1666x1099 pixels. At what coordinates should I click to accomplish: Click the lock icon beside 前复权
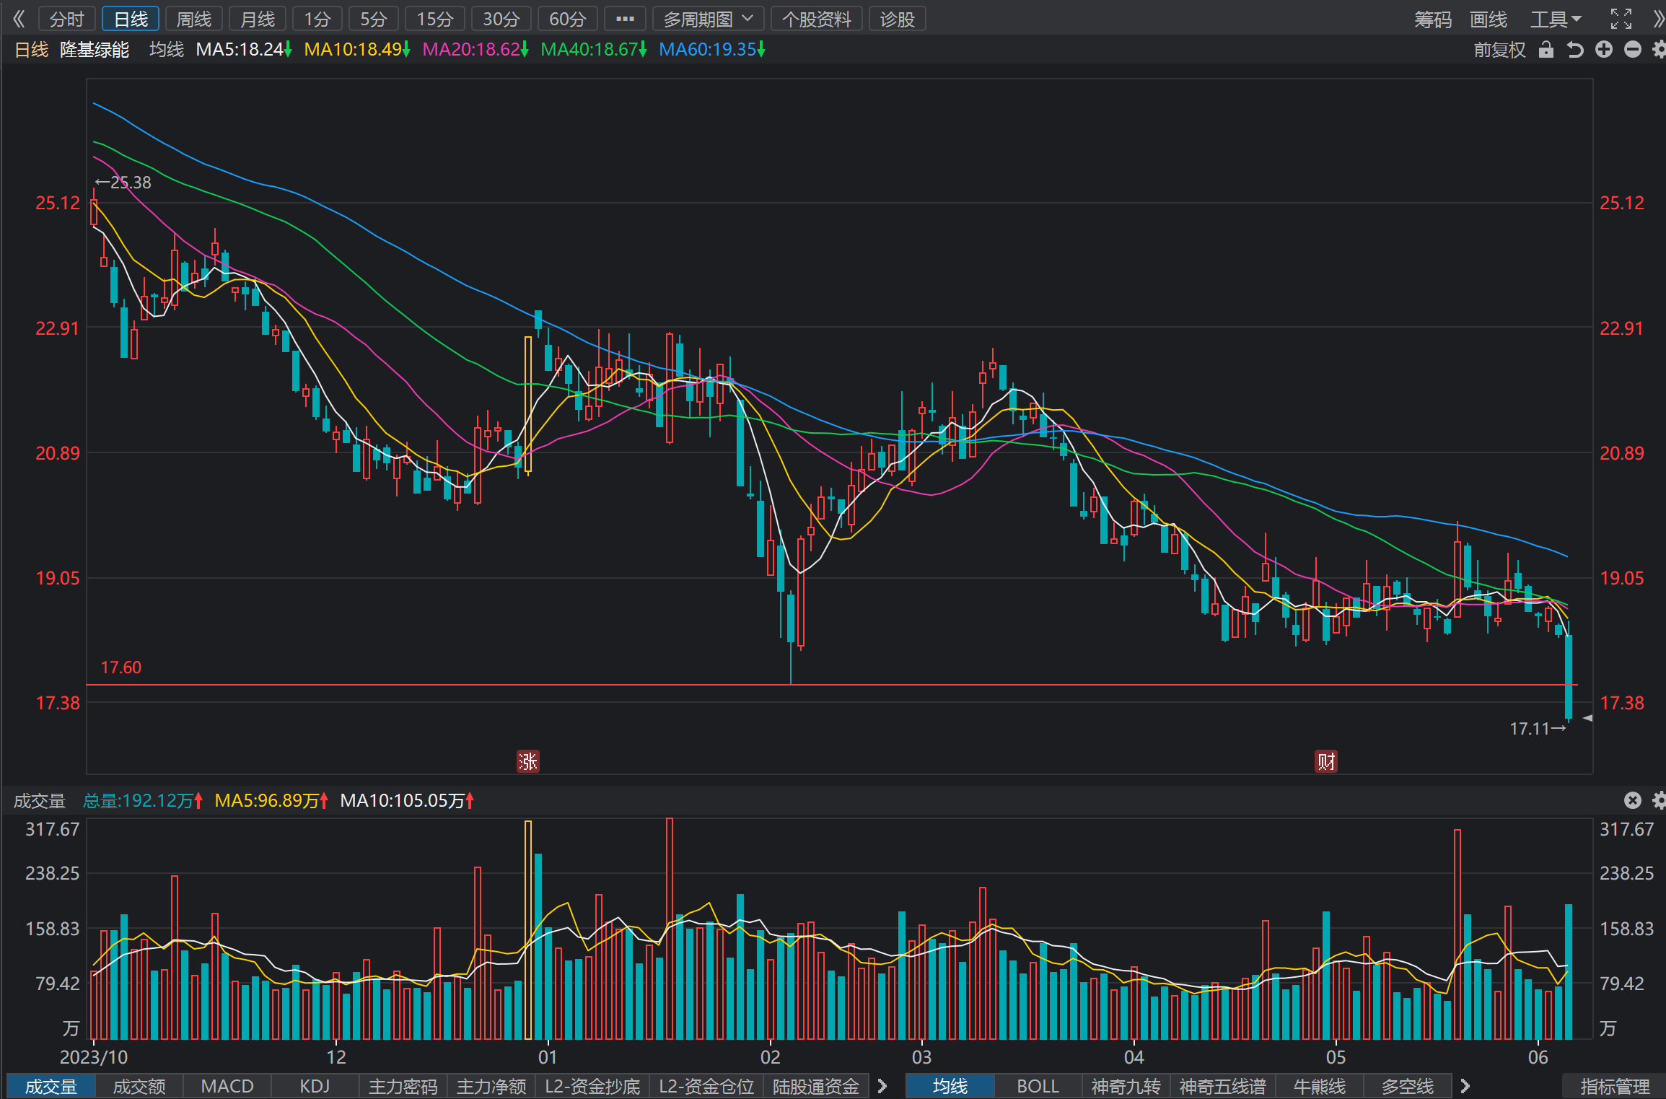point(1546,49)
